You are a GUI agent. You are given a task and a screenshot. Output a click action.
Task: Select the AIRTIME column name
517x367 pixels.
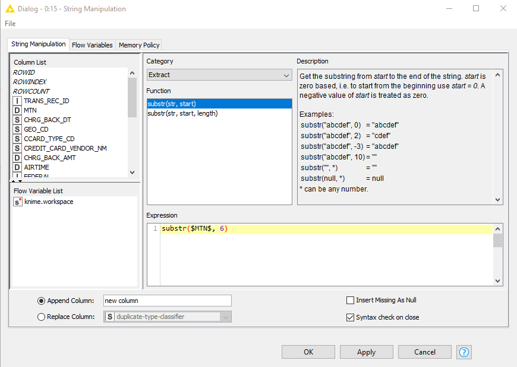(x=37, y=168)
